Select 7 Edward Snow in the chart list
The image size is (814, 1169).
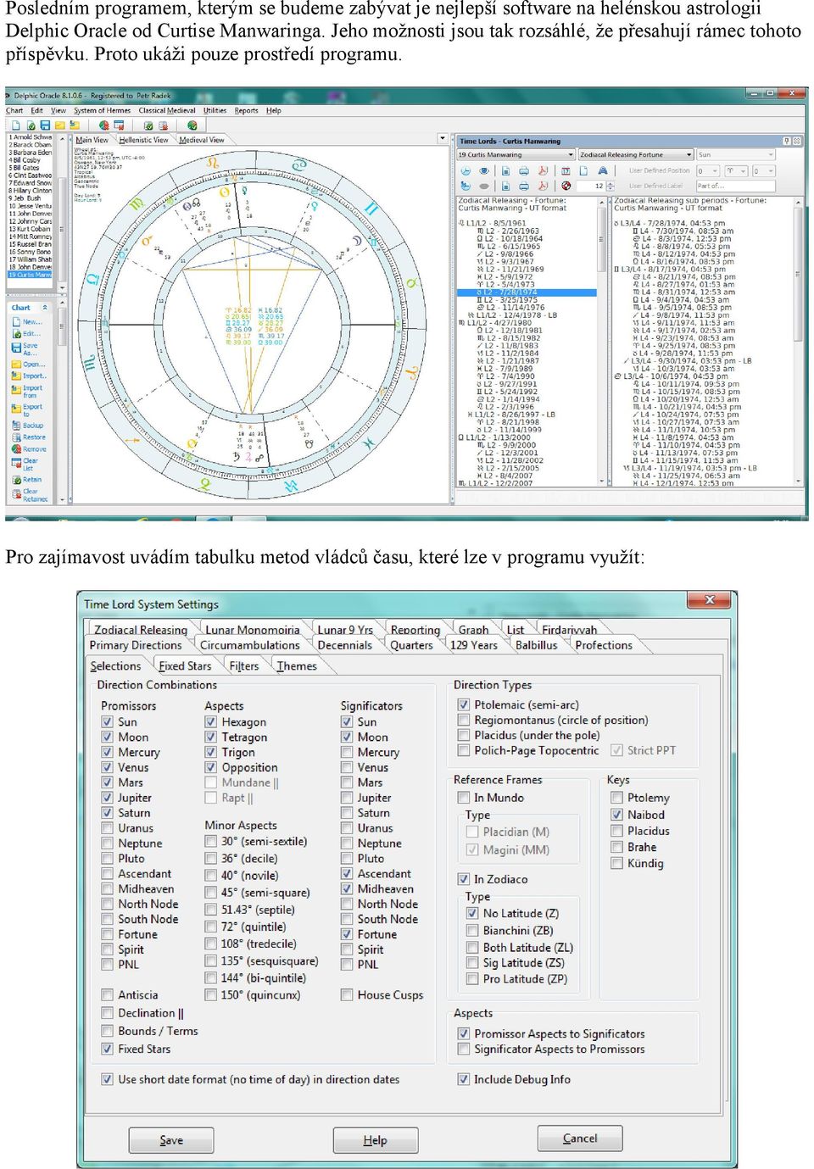click(31, 183)
